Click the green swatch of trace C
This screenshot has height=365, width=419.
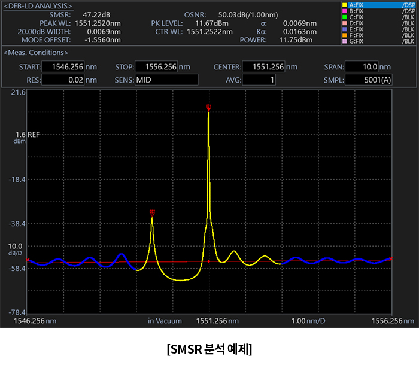pyautogui.click(x=345, y=17)
